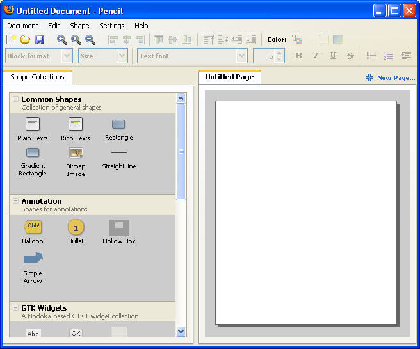The width and height of the screenshot is (420, 349).
Task: Select the Hollow Box shape
Action: point(119,227)
